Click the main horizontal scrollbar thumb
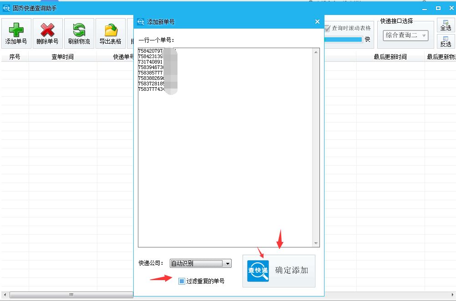The height and width of the screenshot is (301, 456). [71, 295]
